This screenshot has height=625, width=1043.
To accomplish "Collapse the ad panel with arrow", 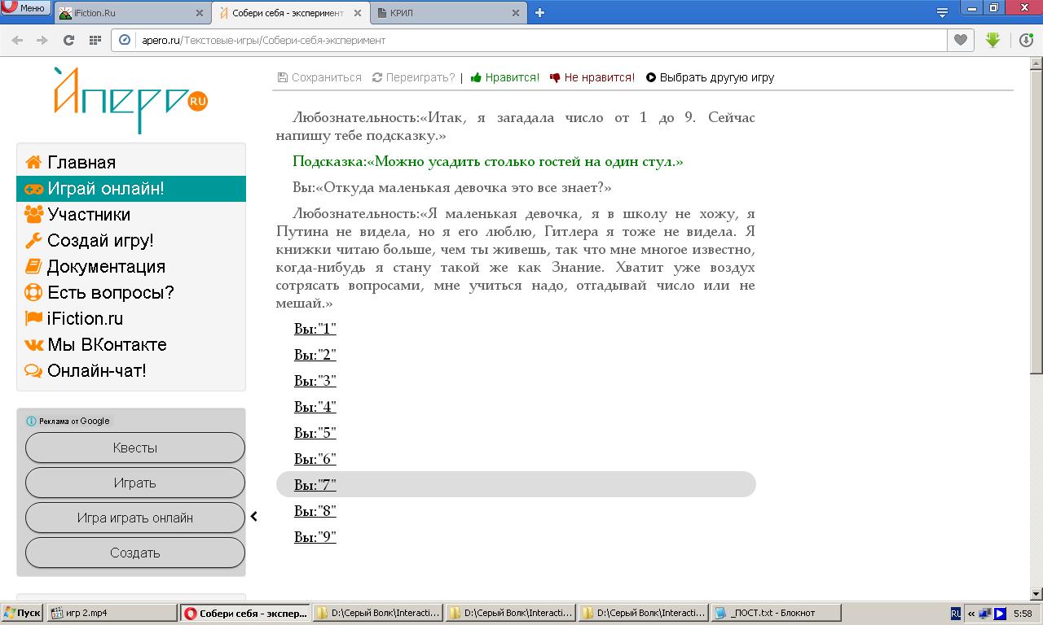I will pos(254,516).
